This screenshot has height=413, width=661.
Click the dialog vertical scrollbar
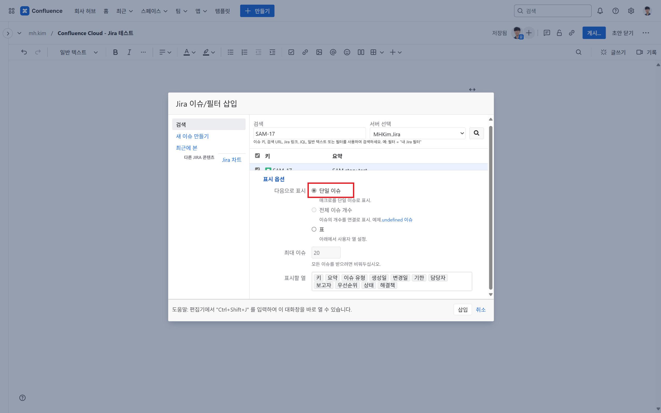pos(491,207)
